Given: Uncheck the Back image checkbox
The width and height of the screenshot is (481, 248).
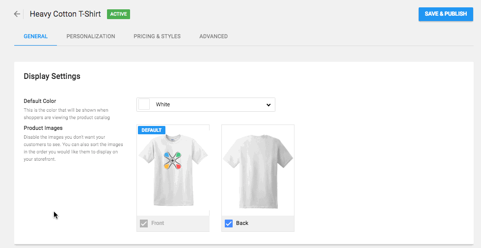Looking at the screenshot, I should [x=229, y=223].
